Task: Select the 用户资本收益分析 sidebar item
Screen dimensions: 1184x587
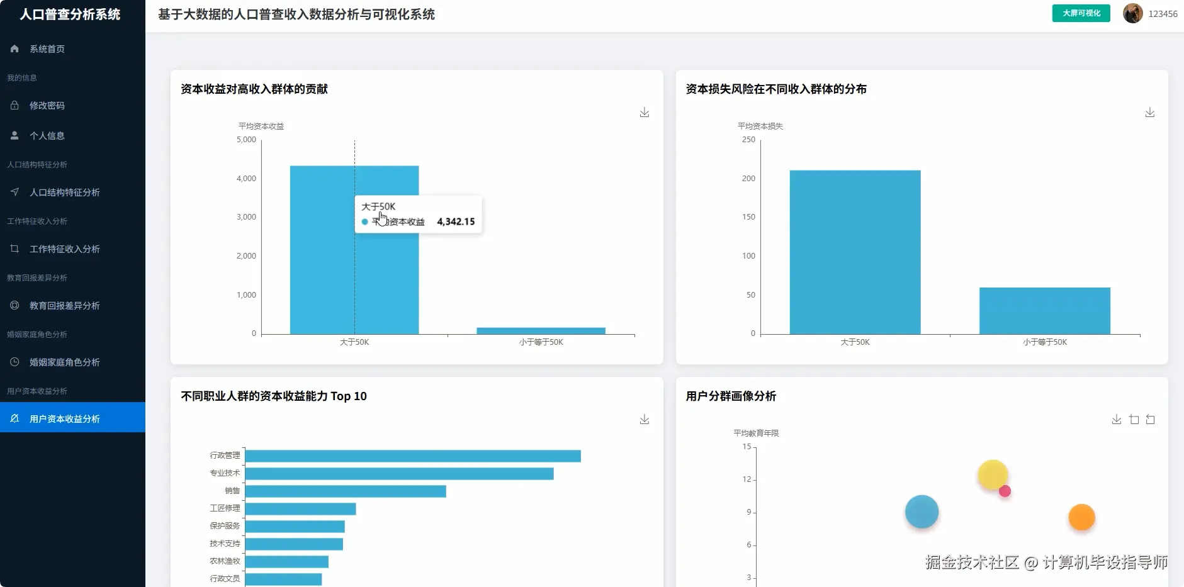Action: [64, 418]
